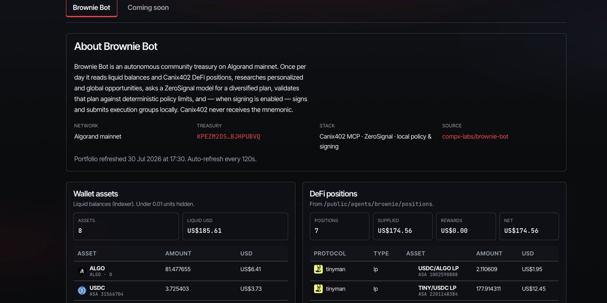Click the ASSET header in DeFi positions table
The image size is (607, 303).
click(416, 254)
